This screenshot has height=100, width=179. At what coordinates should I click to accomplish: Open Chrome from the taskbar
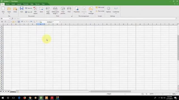(30, 98)
